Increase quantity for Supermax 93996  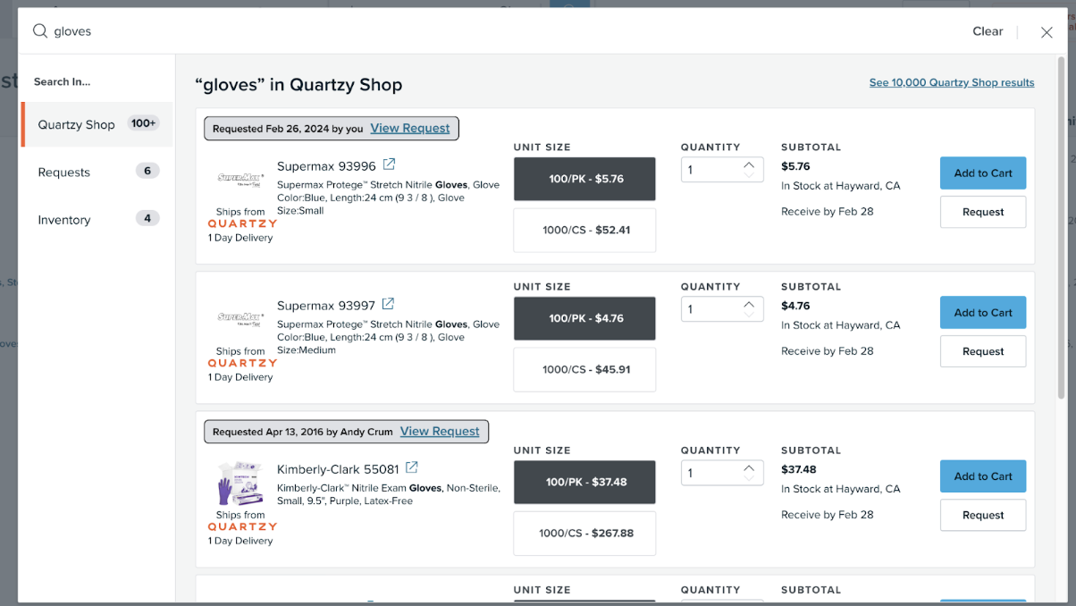(x=749, y=164)
